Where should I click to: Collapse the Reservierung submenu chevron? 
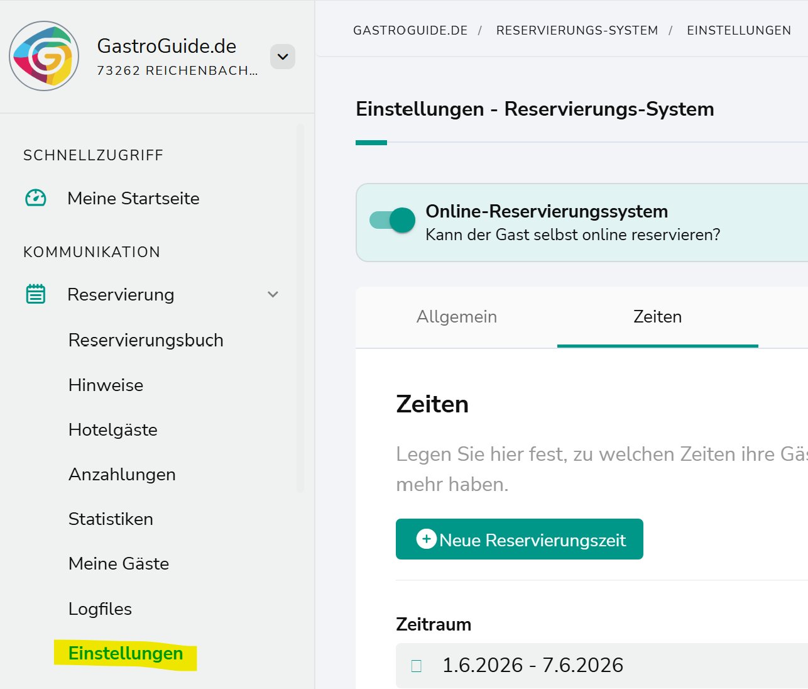coord(273,294)
